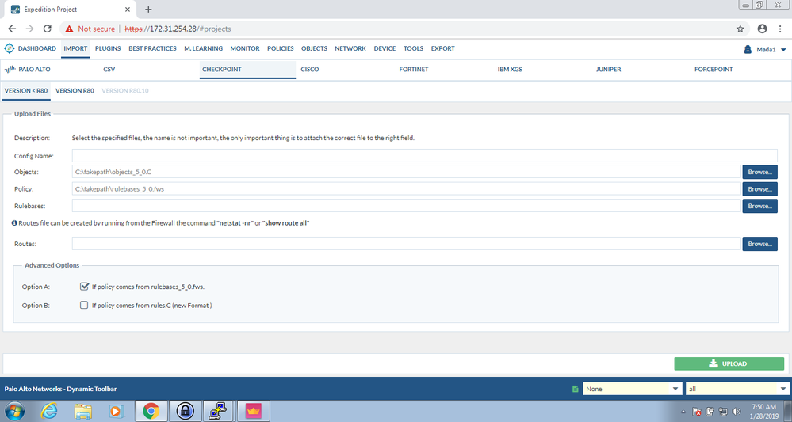Click the padlock app taskbar icon
Screen dimensions: 792x422
pos(186,412)
